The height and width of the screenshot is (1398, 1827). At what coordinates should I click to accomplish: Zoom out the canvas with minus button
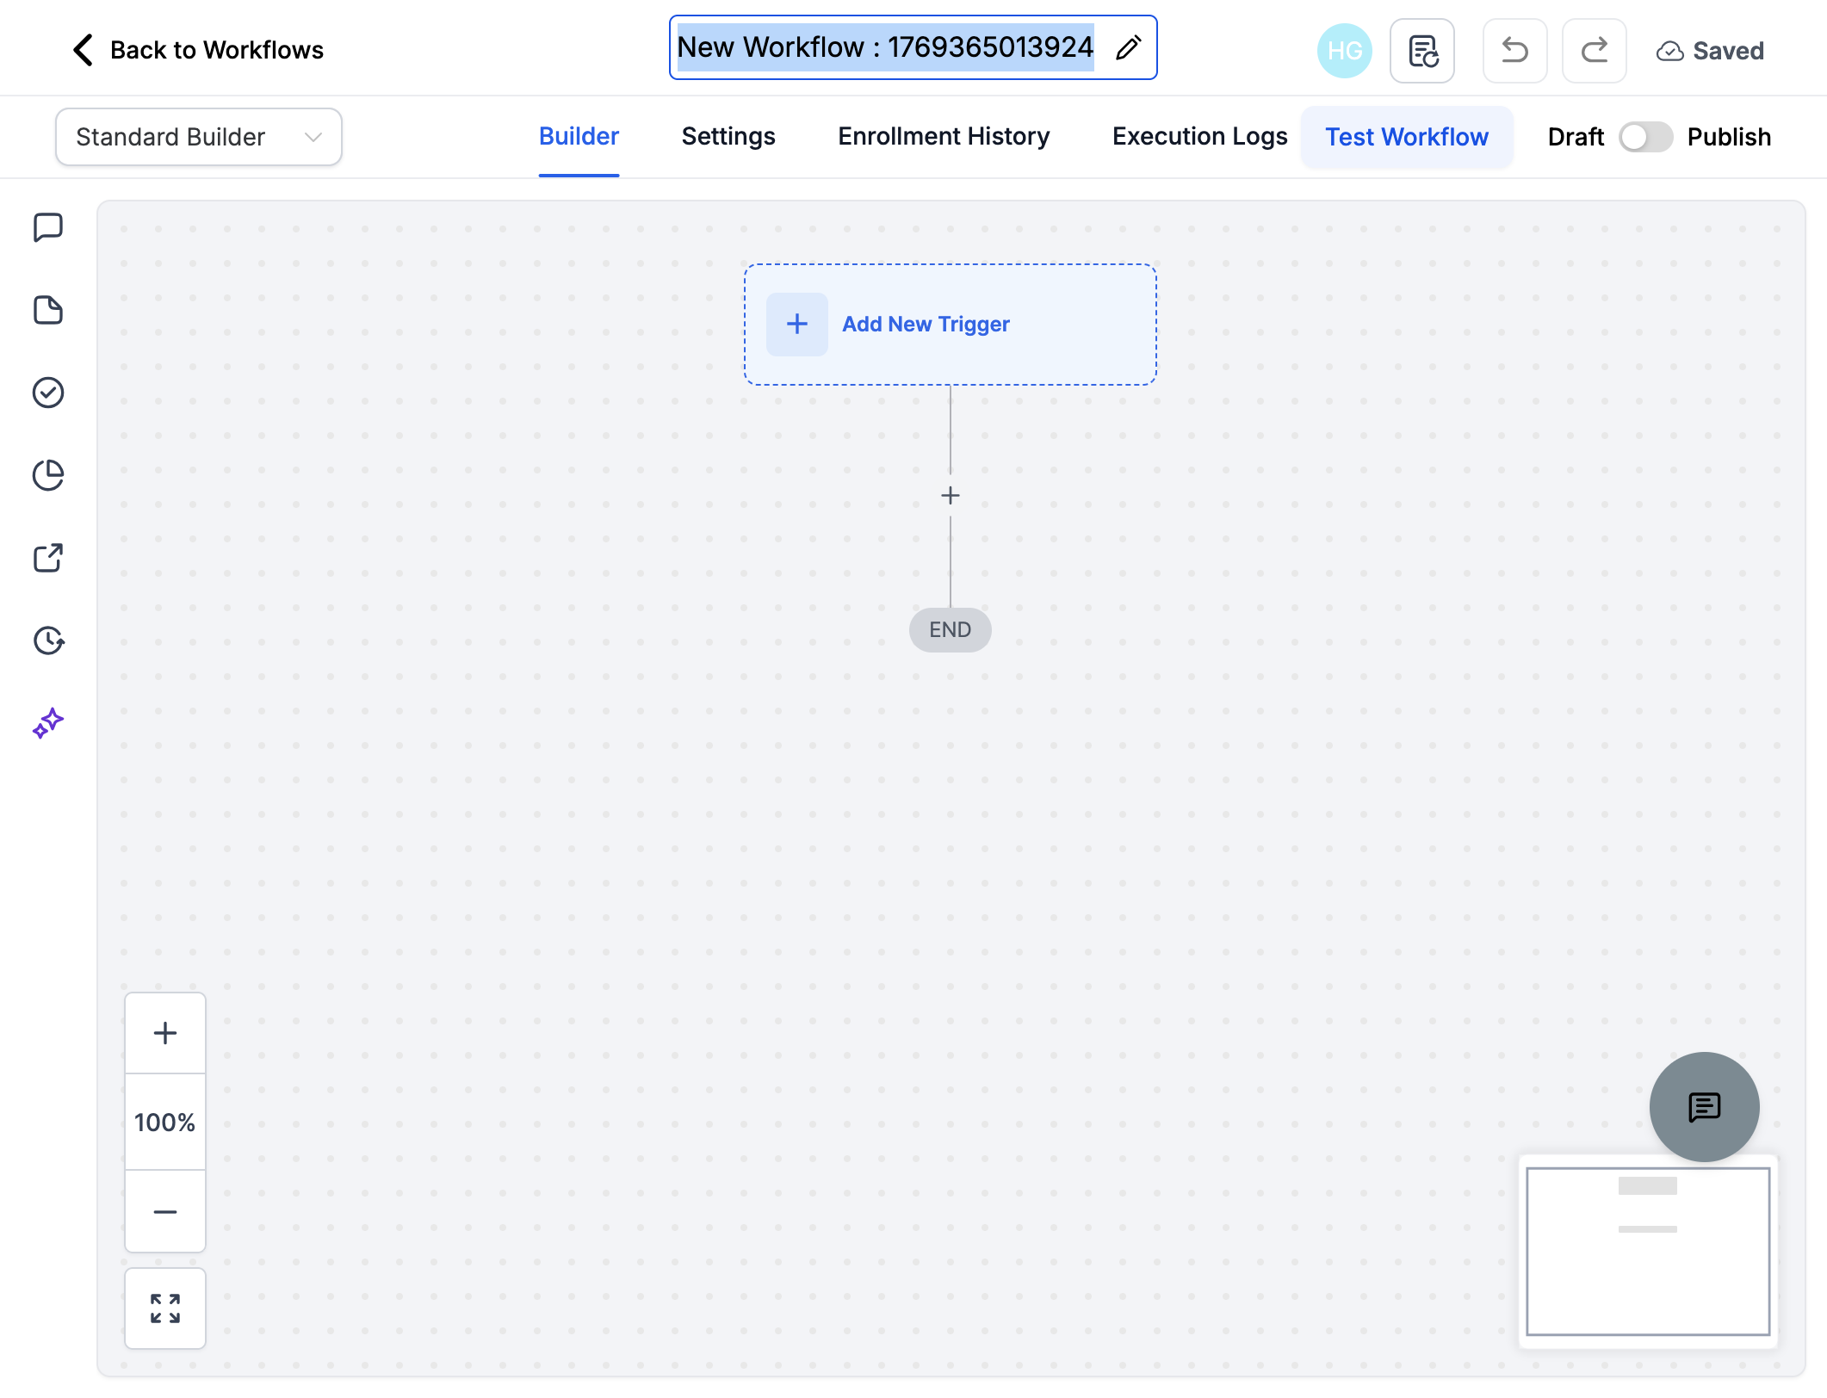(x=165, y=1211)
